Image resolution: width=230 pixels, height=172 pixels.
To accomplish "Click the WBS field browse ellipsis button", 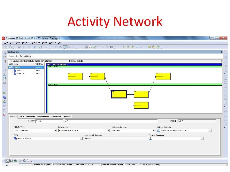I will (x=81, y=138).
